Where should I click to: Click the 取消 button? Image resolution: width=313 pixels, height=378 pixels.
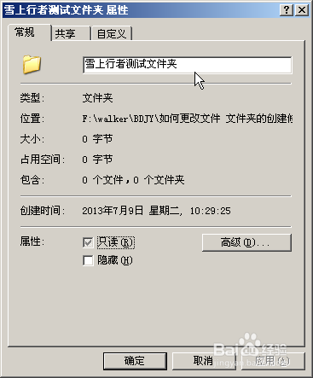pyautogui.click(x=204, y=361)
